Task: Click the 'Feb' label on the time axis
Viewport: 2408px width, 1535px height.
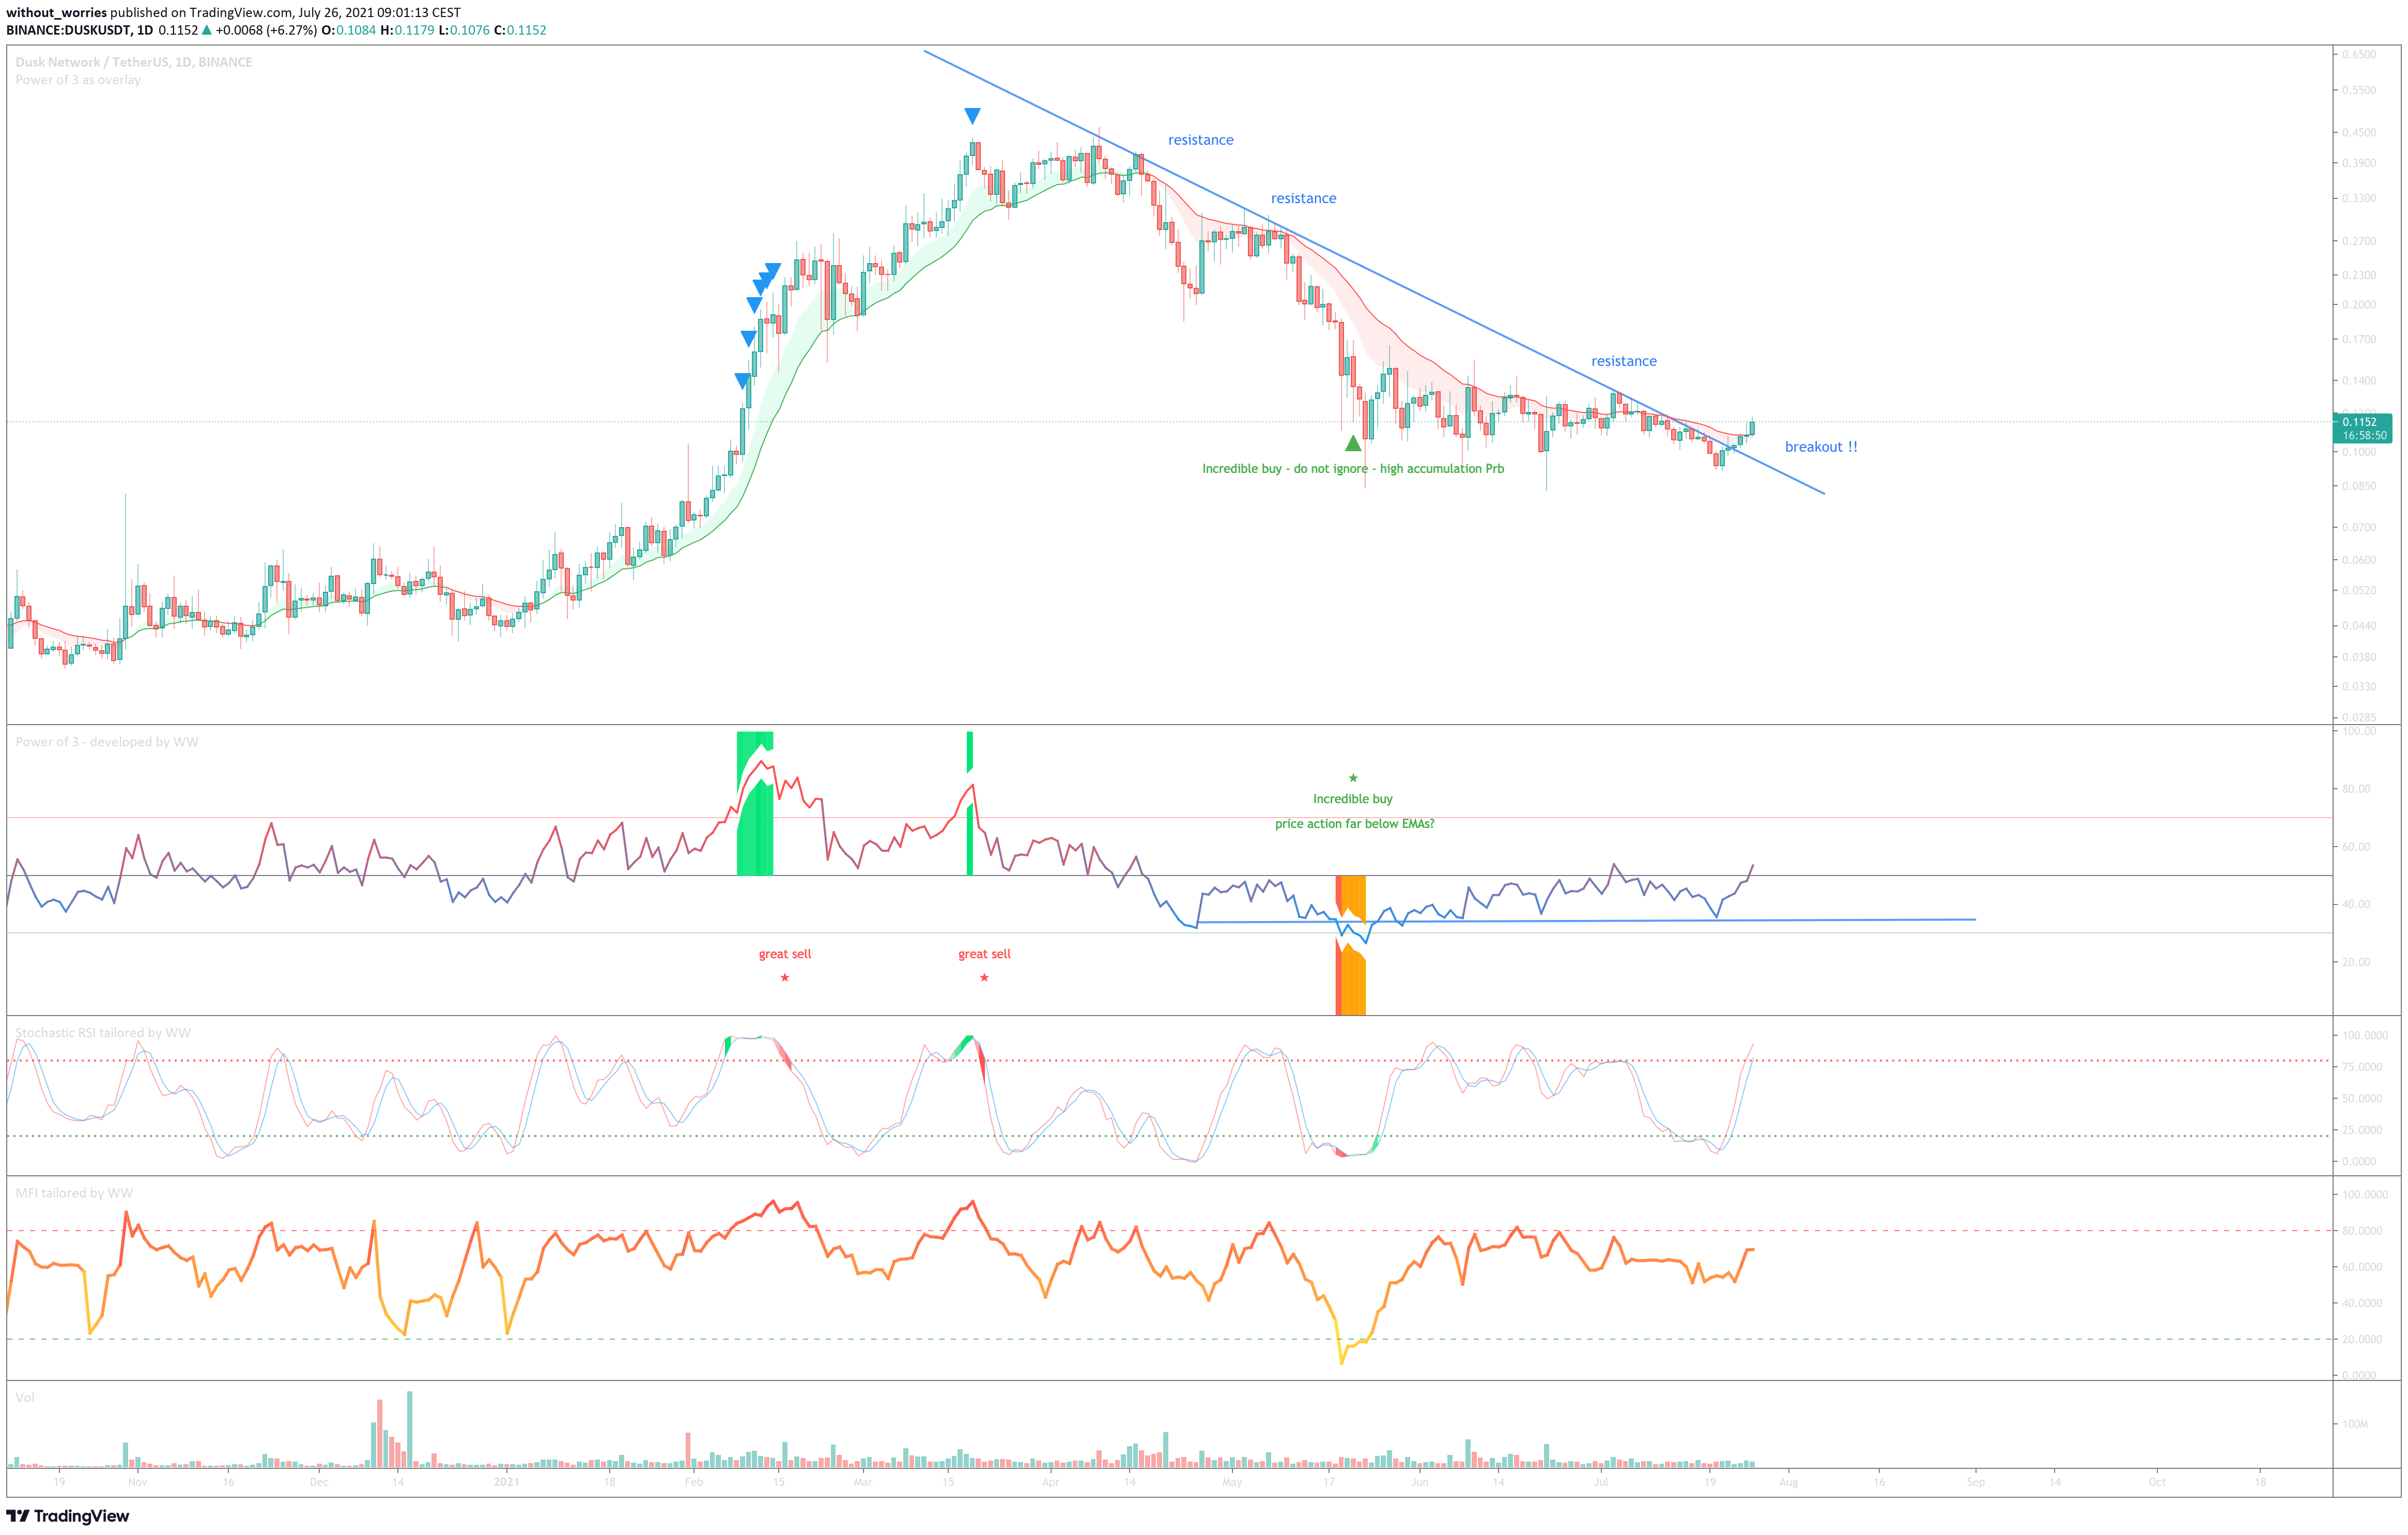Action: 694,1482
